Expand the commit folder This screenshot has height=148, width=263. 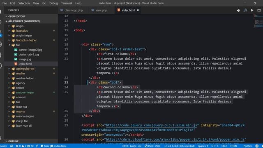[x=21, y=97]
